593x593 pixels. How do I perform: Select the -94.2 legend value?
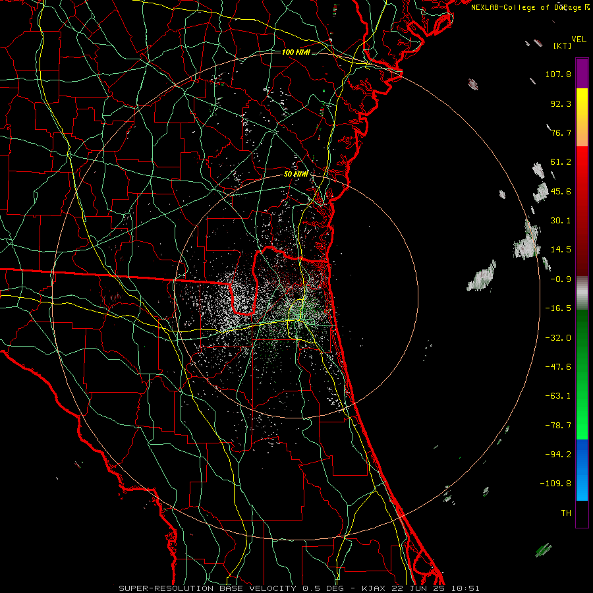coord(558,455)
